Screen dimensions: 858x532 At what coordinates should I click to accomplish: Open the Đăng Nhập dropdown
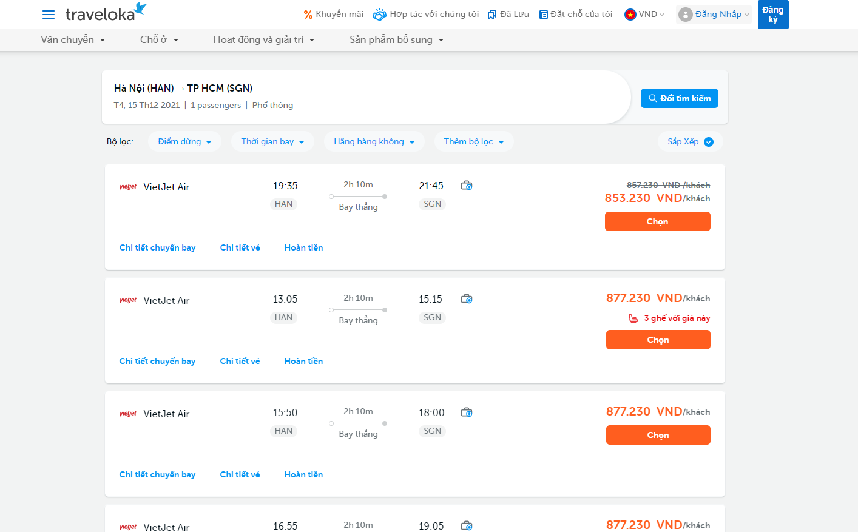(x=714, y=15)
